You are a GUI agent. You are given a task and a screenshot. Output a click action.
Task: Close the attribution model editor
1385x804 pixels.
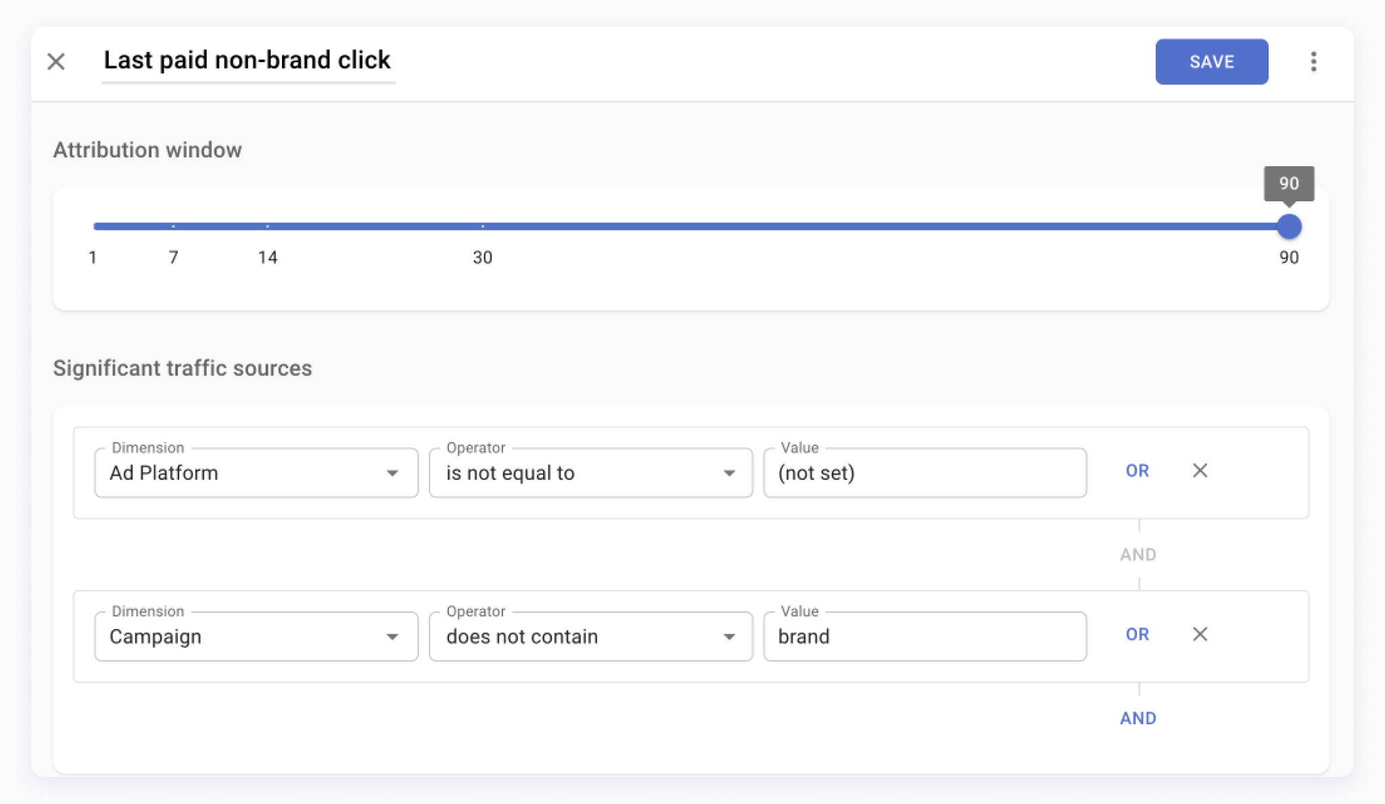click(x=56, y=61)
